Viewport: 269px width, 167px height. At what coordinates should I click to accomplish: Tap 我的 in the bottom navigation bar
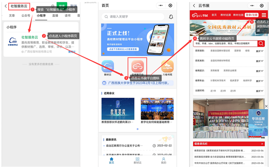(164, 160)
